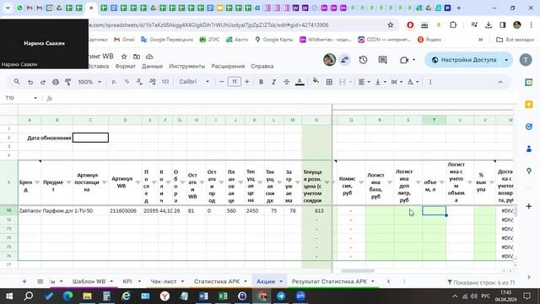Select the paint format tool
The width and height of the screenshot is (540, 304).
click(67, 82)
